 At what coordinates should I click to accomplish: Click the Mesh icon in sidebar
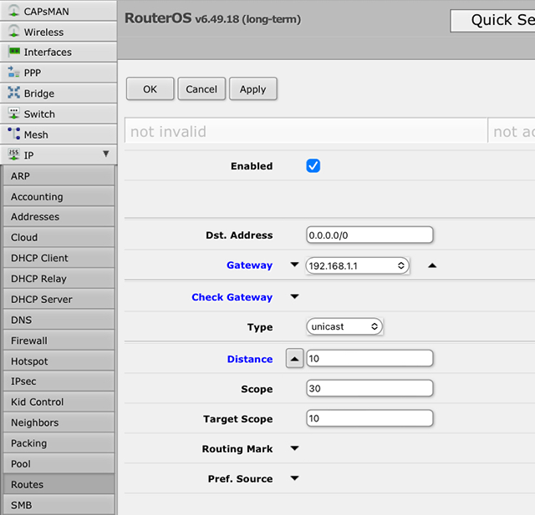13,134
